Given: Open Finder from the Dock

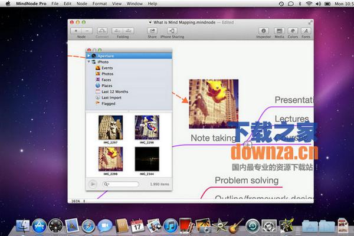Looking at the screenshot, I should (x=22, y=226).
